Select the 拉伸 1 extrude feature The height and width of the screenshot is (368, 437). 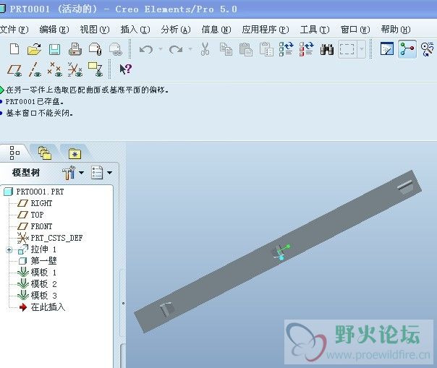[x=37, y=249]
